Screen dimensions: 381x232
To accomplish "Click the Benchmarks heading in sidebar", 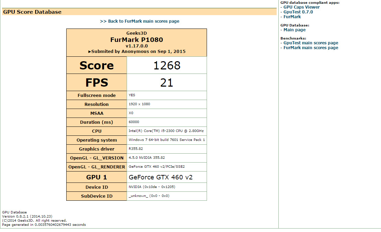I will click(x=293, y=38).
